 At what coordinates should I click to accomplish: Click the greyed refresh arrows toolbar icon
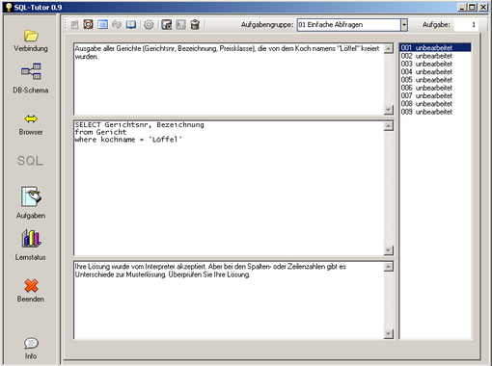click(117, 24)
